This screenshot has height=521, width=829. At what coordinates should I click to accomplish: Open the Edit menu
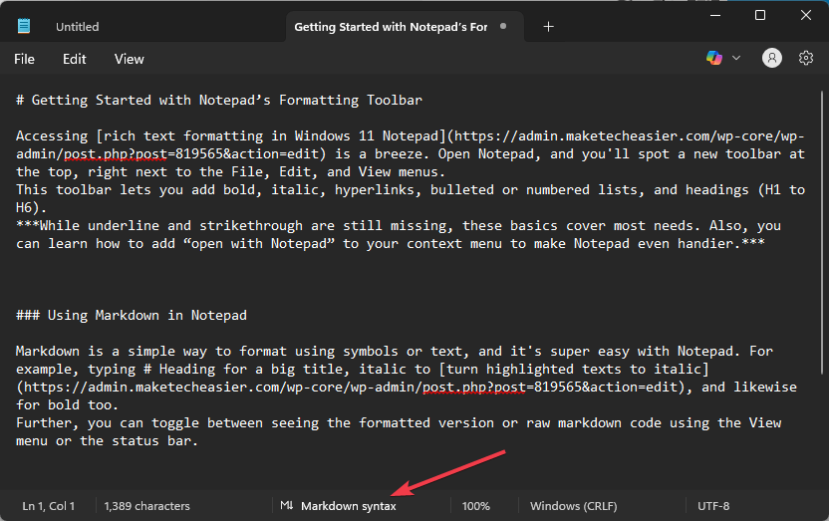pos(74,59)
